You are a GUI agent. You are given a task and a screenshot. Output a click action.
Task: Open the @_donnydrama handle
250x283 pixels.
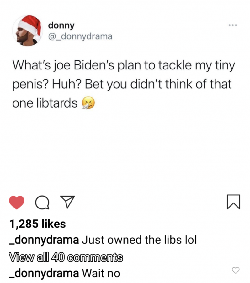coord(80,36)
